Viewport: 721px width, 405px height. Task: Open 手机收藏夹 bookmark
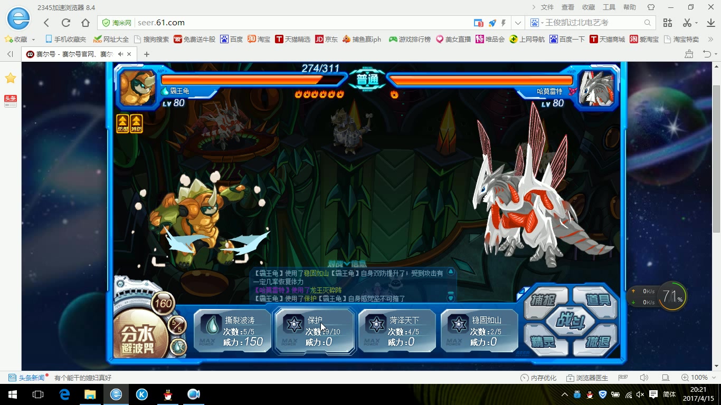point(65,40)
